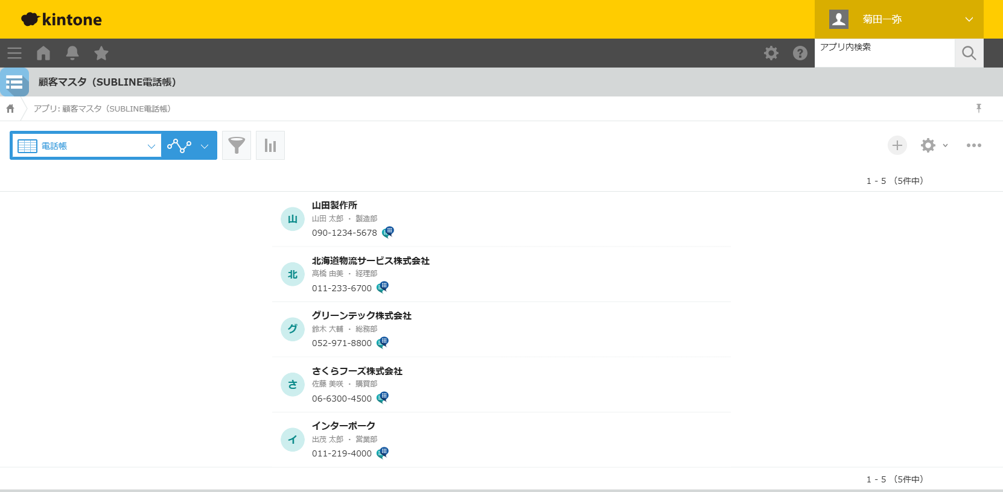
Task: Click the kintone logo
Action: click(62, 19)
